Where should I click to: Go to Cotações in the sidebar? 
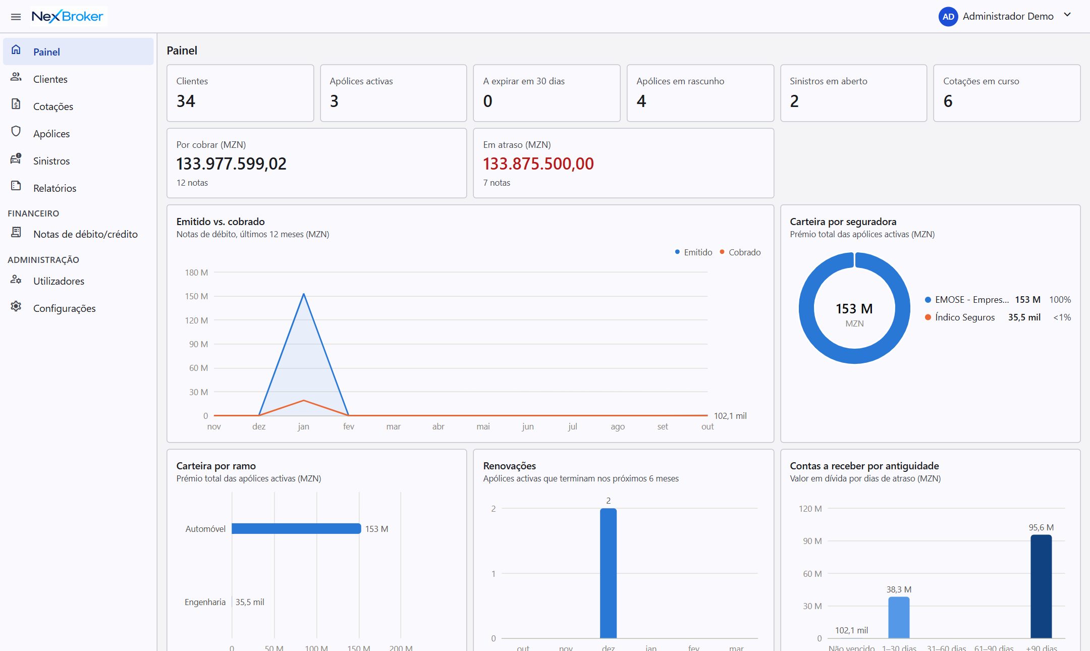click(78, 106)
